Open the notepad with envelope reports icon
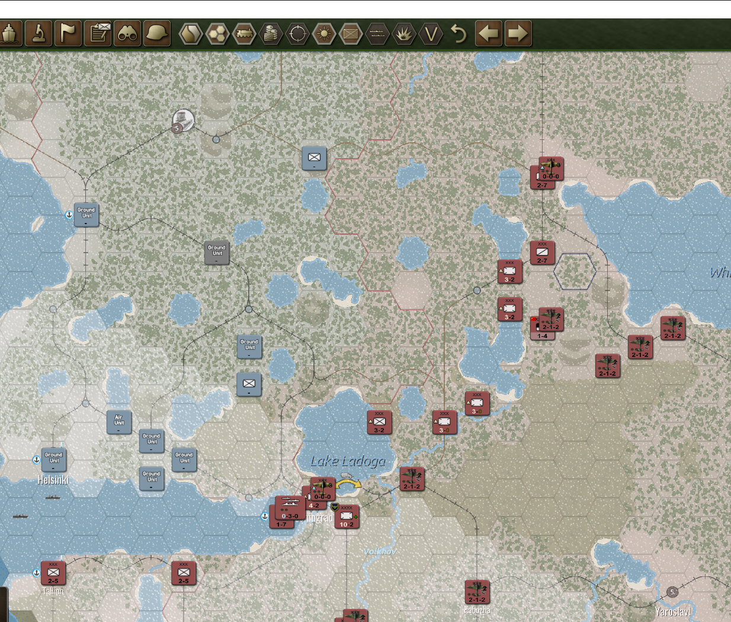This screenshot has height=622, width=731. tap(98, 33)
